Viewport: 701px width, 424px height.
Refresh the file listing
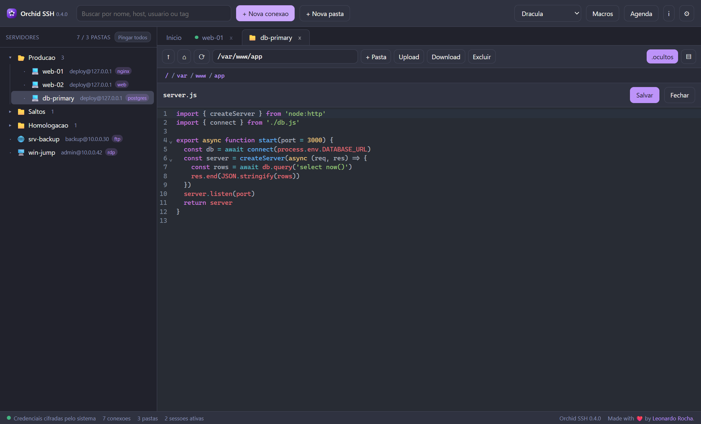[202, 57]
